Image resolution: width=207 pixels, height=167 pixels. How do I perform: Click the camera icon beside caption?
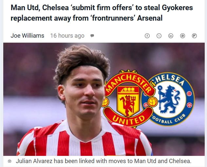9,161
